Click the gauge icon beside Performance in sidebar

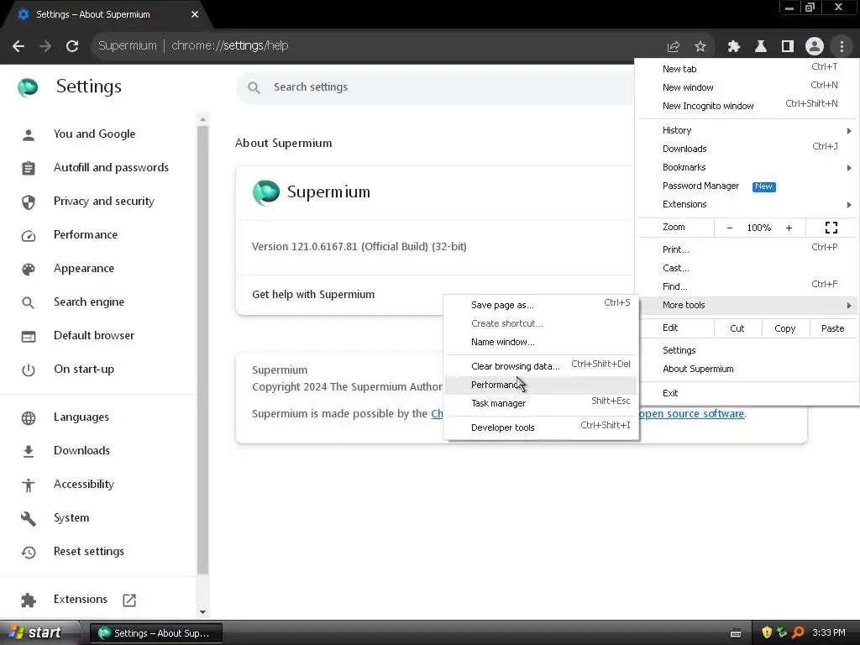(29, 236)
